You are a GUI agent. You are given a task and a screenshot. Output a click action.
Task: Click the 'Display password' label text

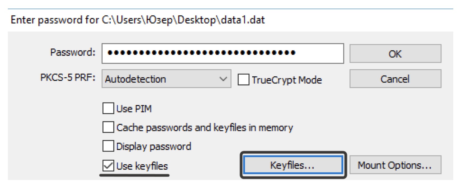(x=154, y=147)
